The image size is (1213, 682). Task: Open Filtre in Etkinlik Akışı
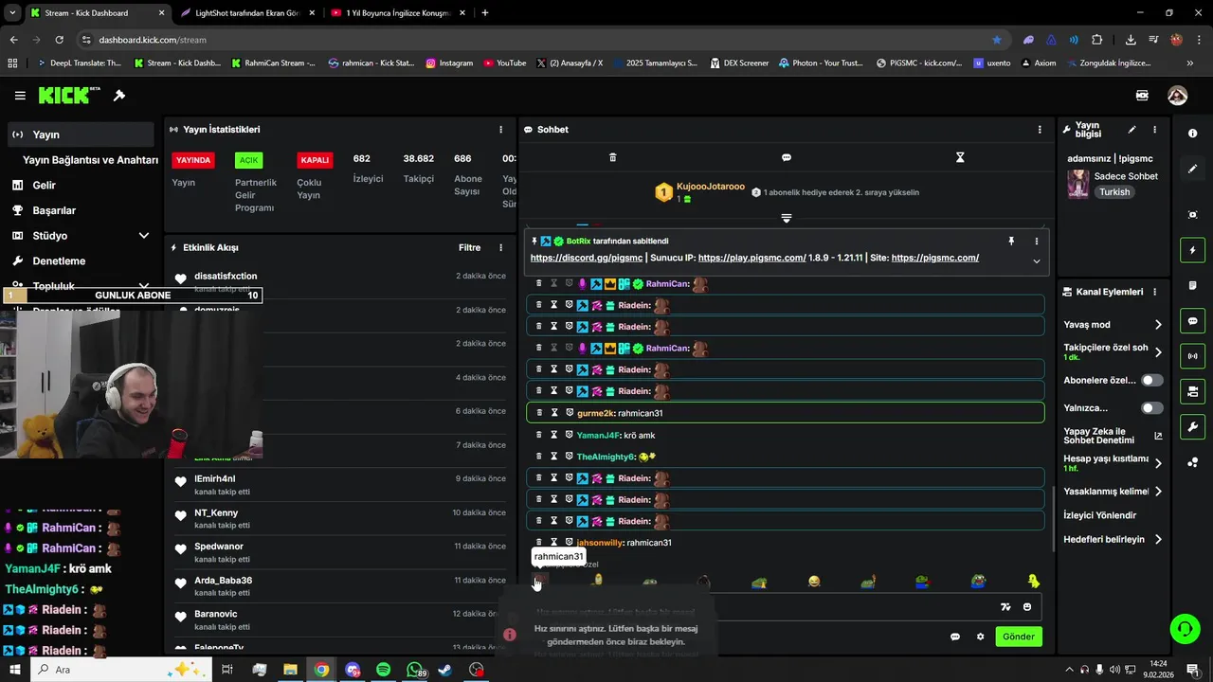point(469,248)
